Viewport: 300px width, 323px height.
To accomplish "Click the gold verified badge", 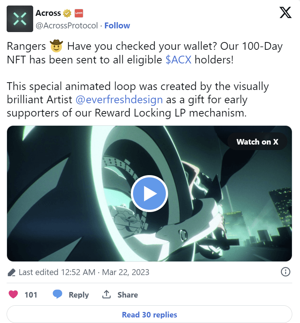I will point(67,13).
